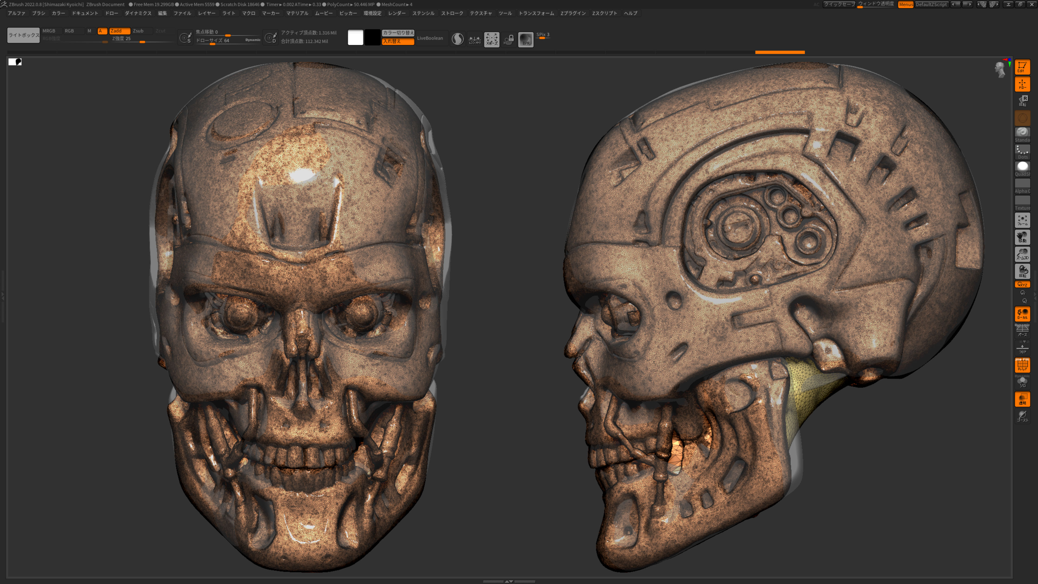
Task: Open the マテリアル (Material) menu
Action: tap(297, 13)
